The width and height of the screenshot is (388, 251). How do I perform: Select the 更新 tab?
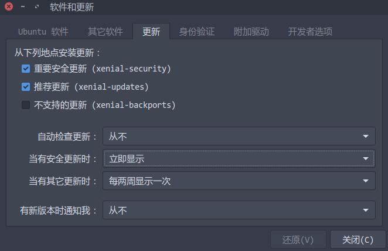coord(151,32)
